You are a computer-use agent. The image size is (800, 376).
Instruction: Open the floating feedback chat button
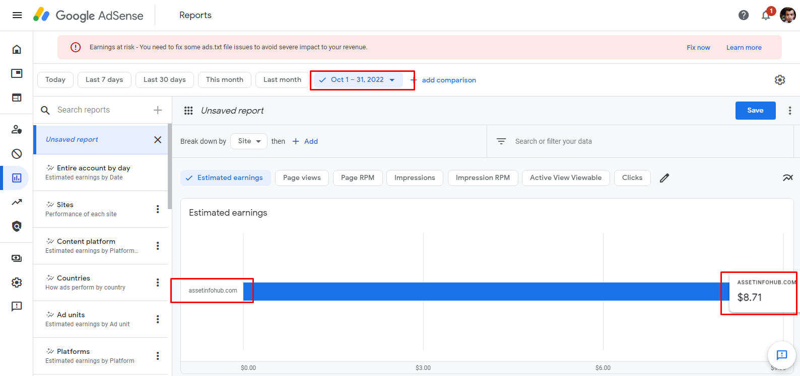[x=782, y=355]
